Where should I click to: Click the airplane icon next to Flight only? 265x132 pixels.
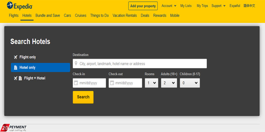16,57
